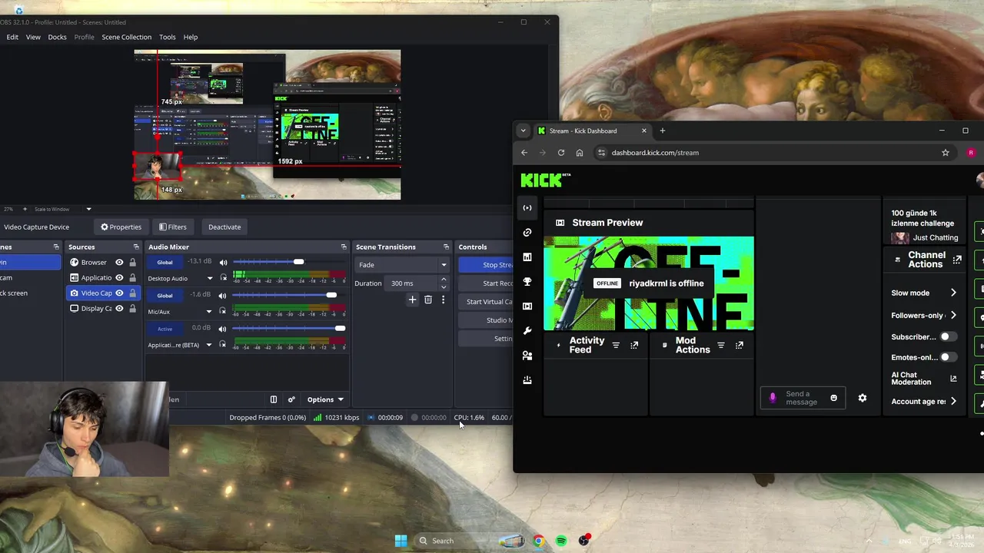Viewport: 984px width, 553px height.
Task: Unlock the Video Capture source
Action: pos(132,293)
